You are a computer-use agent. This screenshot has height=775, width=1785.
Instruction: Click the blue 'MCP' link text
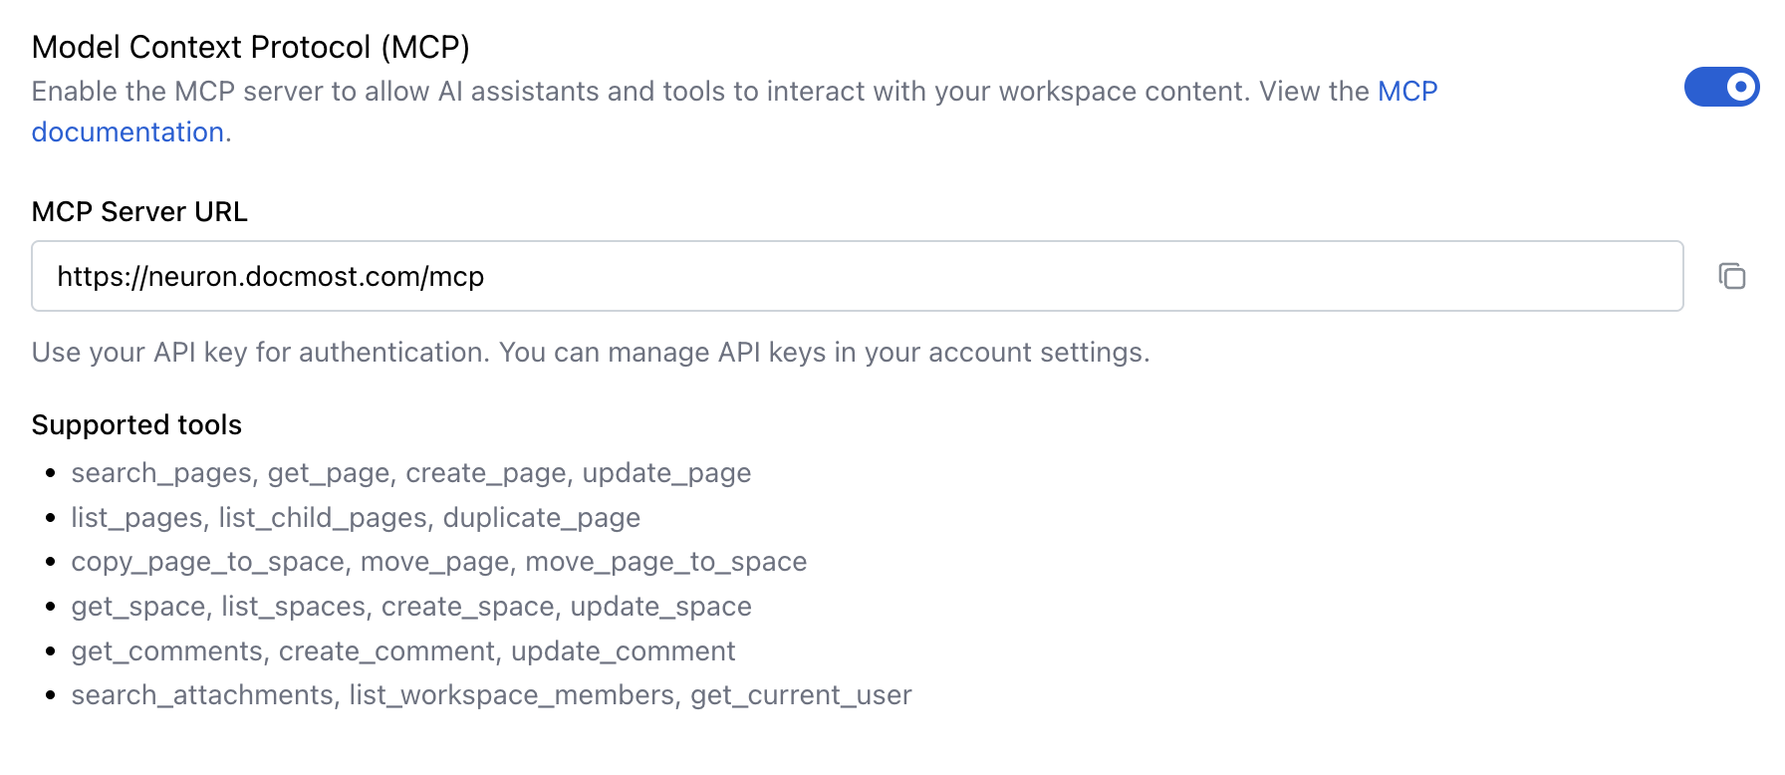coord(1406,92)
